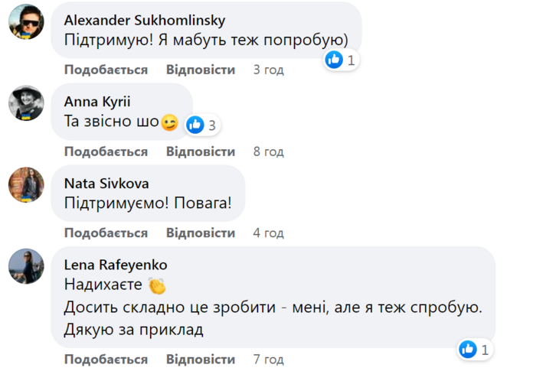Viewport: 546px width, 371px height.
Task: Click Відповісти under Nata Sivkova's comment
Action: pos(201,233)
